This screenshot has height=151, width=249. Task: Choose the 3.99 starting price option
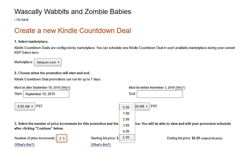click(126, 125)
